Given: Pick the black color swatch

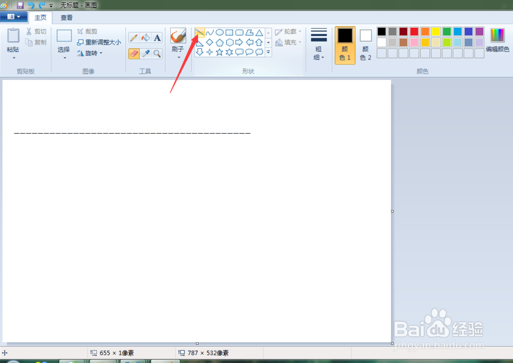Looking at the screenshot, I should click(x=382, y=31).
